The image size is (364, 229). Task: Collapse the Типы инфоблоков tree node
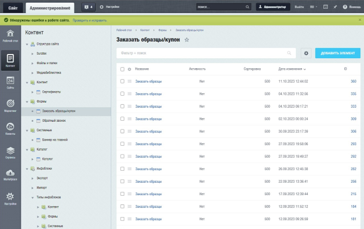point(32,198)
